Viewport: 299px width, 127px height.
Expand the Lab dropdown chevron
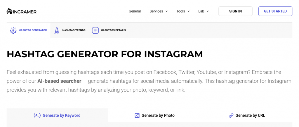(x=208, y=11)
